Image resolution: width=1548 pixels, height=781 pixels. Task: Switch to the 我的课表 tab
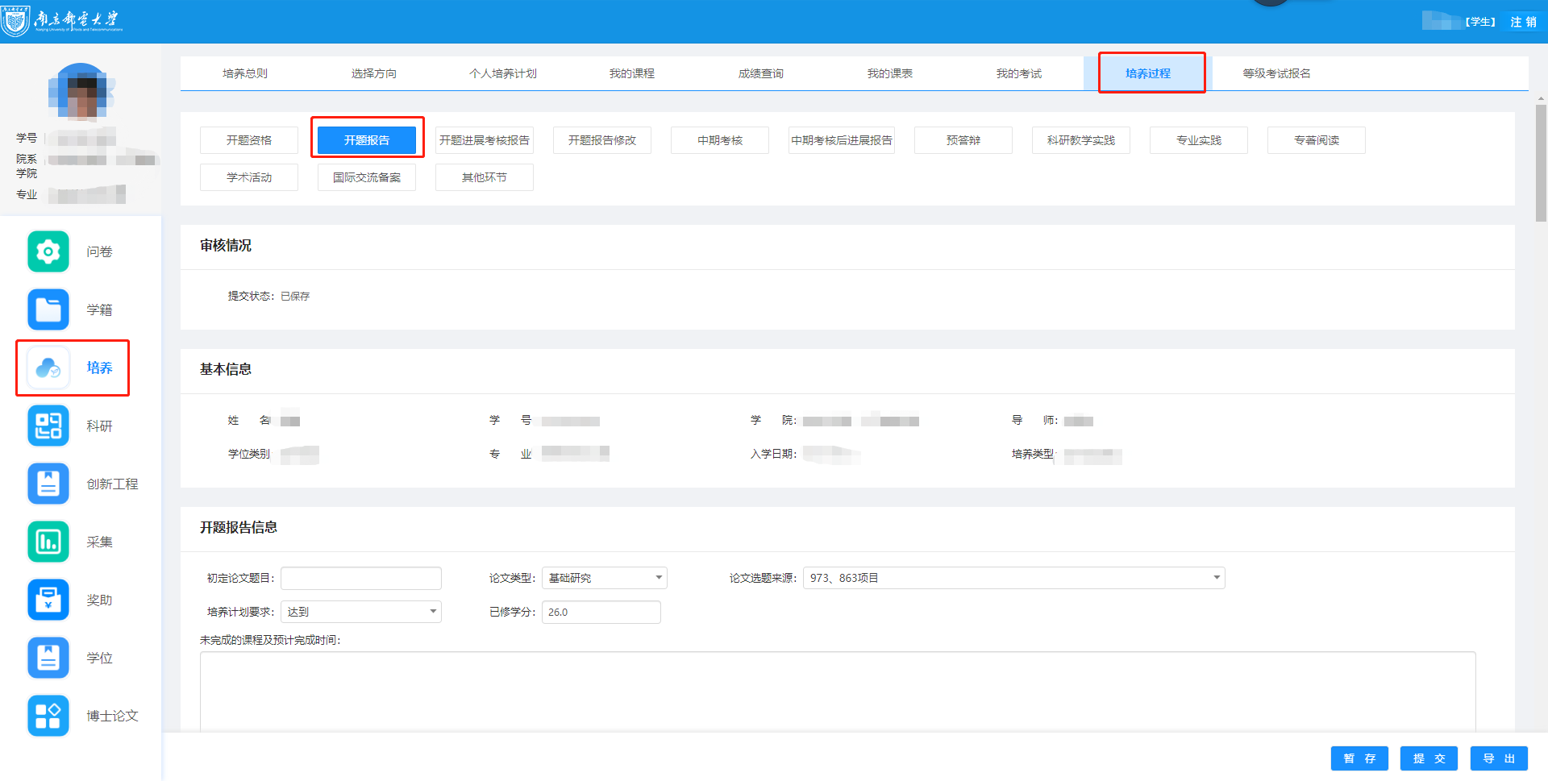[x=890, y=73]
